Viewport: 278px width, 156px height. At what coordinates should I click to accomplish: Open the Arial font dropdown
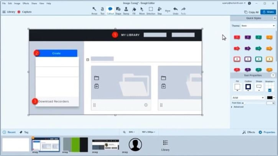pos(248,97)
